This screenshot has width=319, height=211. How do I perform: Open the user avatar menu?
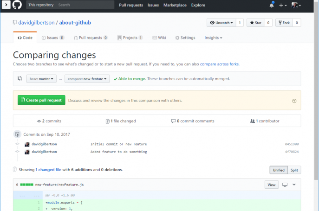[x=296, y=5]
